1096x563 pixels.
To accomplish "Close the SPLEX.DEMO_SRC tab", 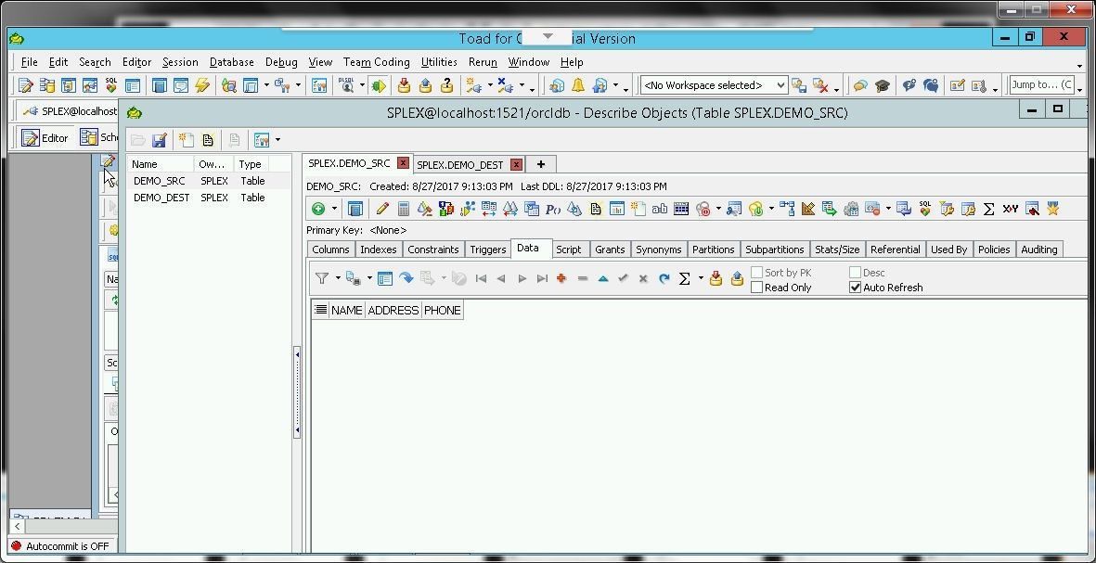I will tap(403, 162).
